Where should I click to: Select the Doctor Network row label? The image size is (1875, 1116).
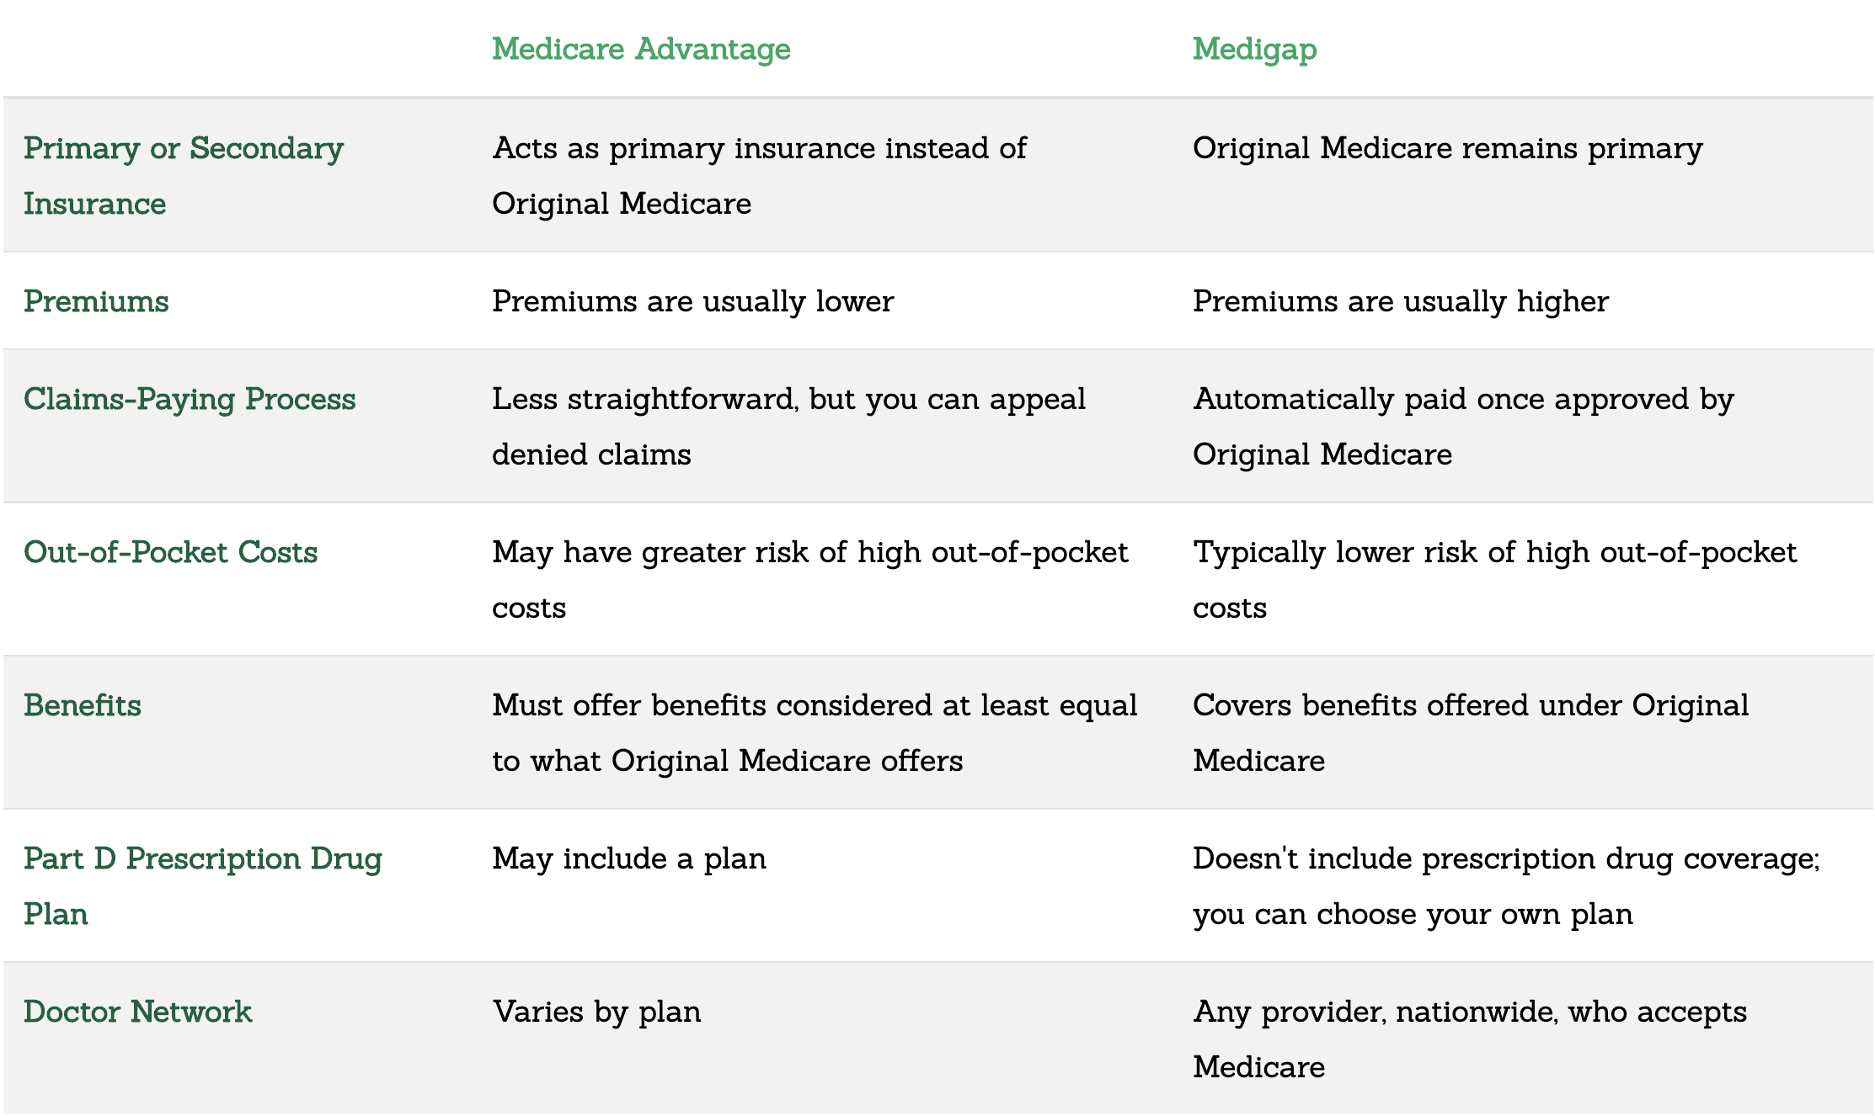click(x=137, y=1012)
